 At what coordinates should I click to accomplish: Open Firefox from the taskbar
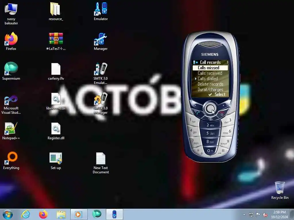43,214
